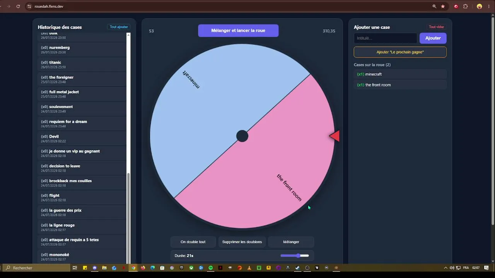Screen dimensions: 495x278
Task: Click the FRA language indicator in tray
Action: (x=466, y=268)
